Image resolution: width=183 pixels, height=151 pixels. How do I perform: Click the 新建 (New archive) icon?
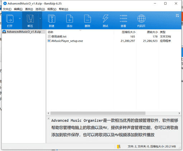[x=52, y=20]
